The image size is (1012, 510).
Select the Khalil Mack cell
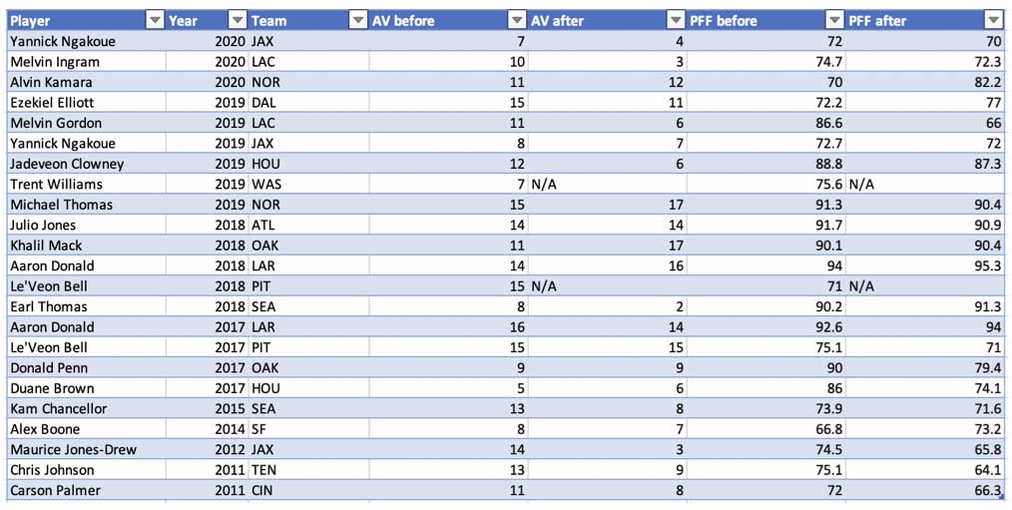point(86,246)
